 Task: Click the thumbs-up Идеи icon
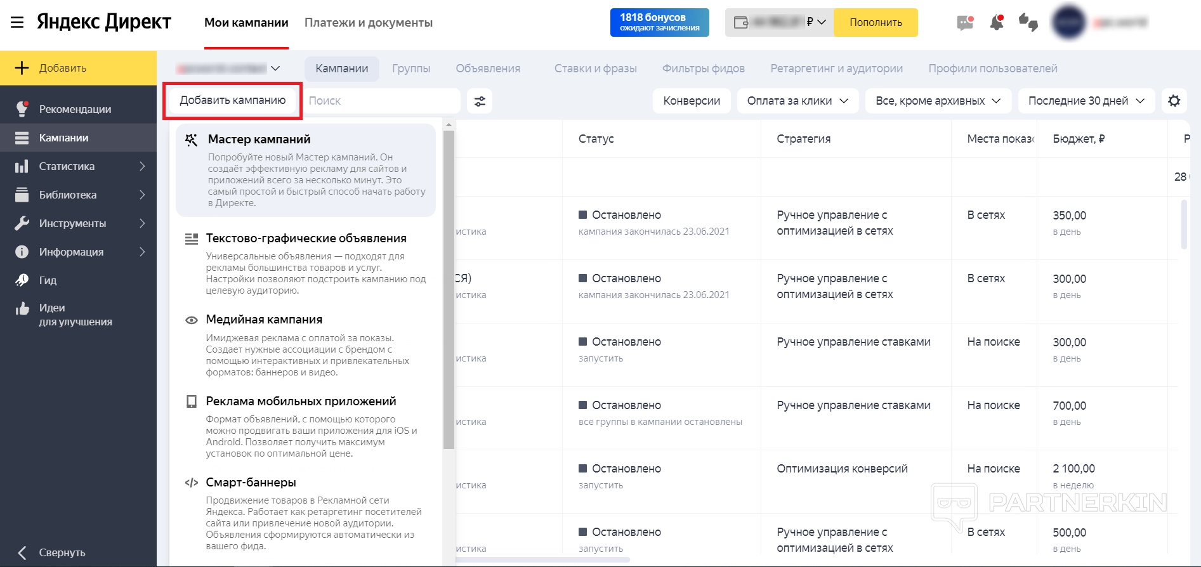(x=22, y=309)
